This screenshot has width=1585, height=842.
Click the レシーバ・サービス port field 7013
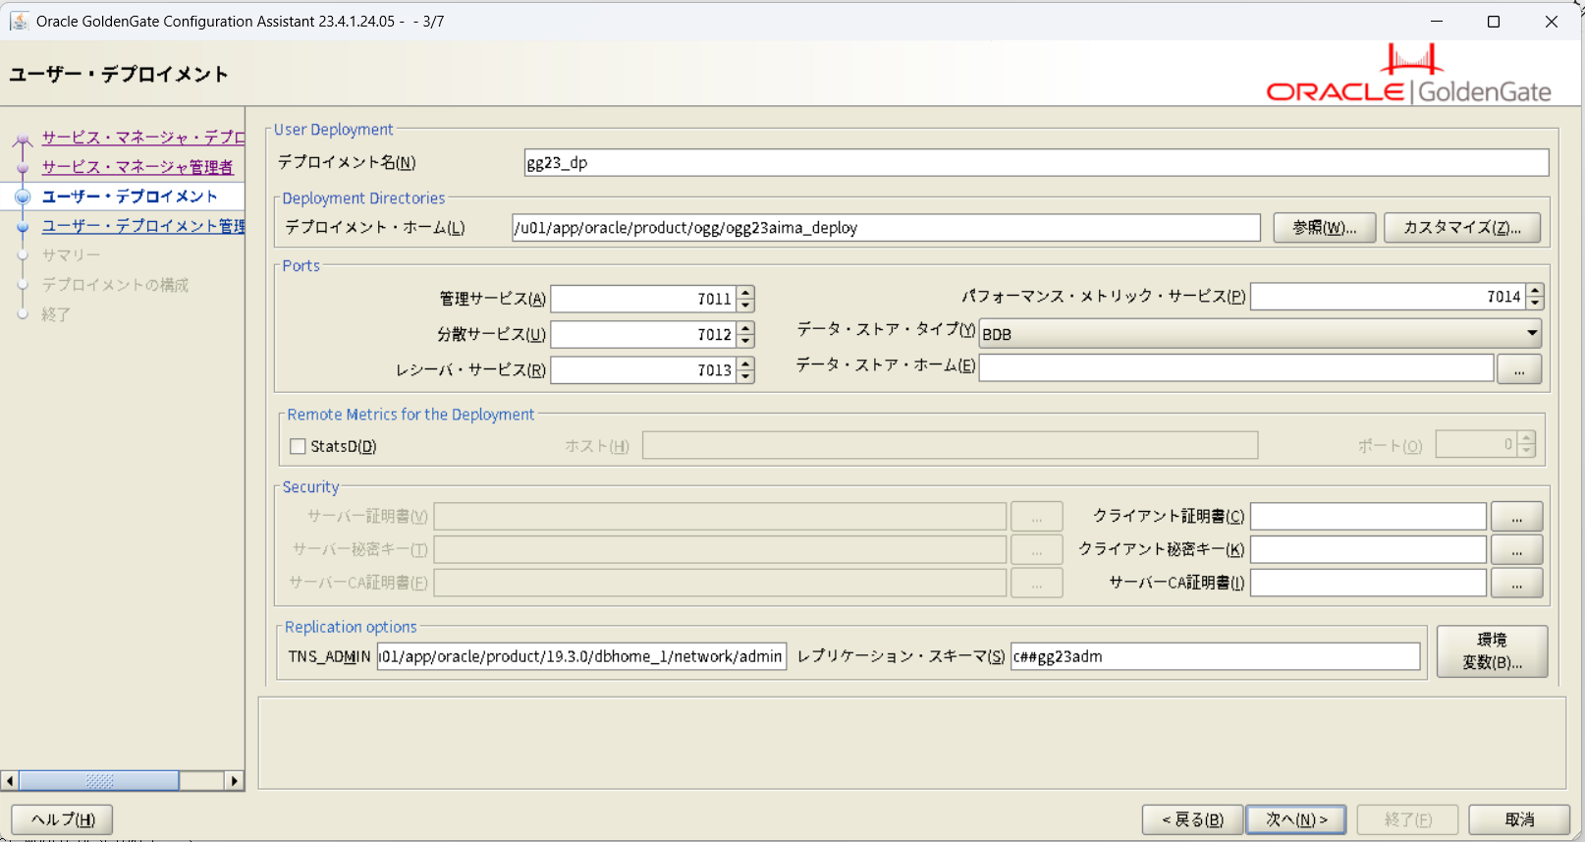[643, 370]
